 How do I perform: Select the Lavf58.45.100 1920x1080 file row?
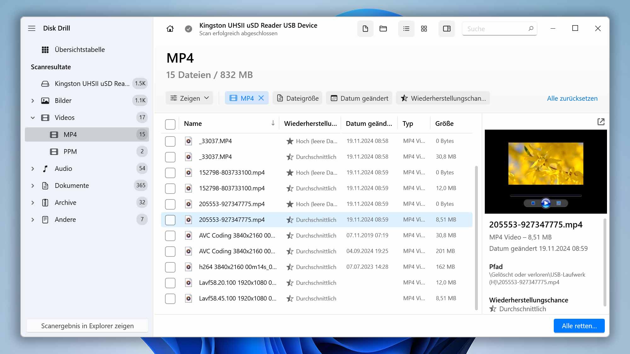click(x=317, y=299)
